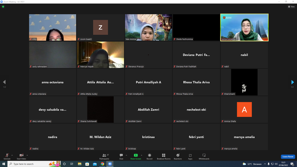Open weather widget showing 32°C Berawan

click(x=252, y=164)
